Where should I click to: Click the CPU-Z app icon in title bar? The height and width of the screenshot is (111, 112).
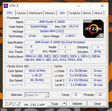click(x=6, y=6)
